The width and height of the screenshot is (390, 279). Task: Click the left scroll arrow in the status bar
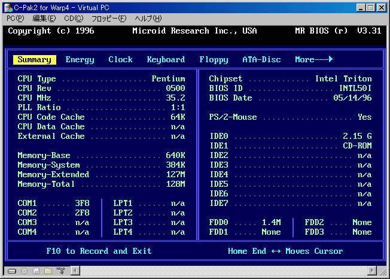tap(75, 271)
